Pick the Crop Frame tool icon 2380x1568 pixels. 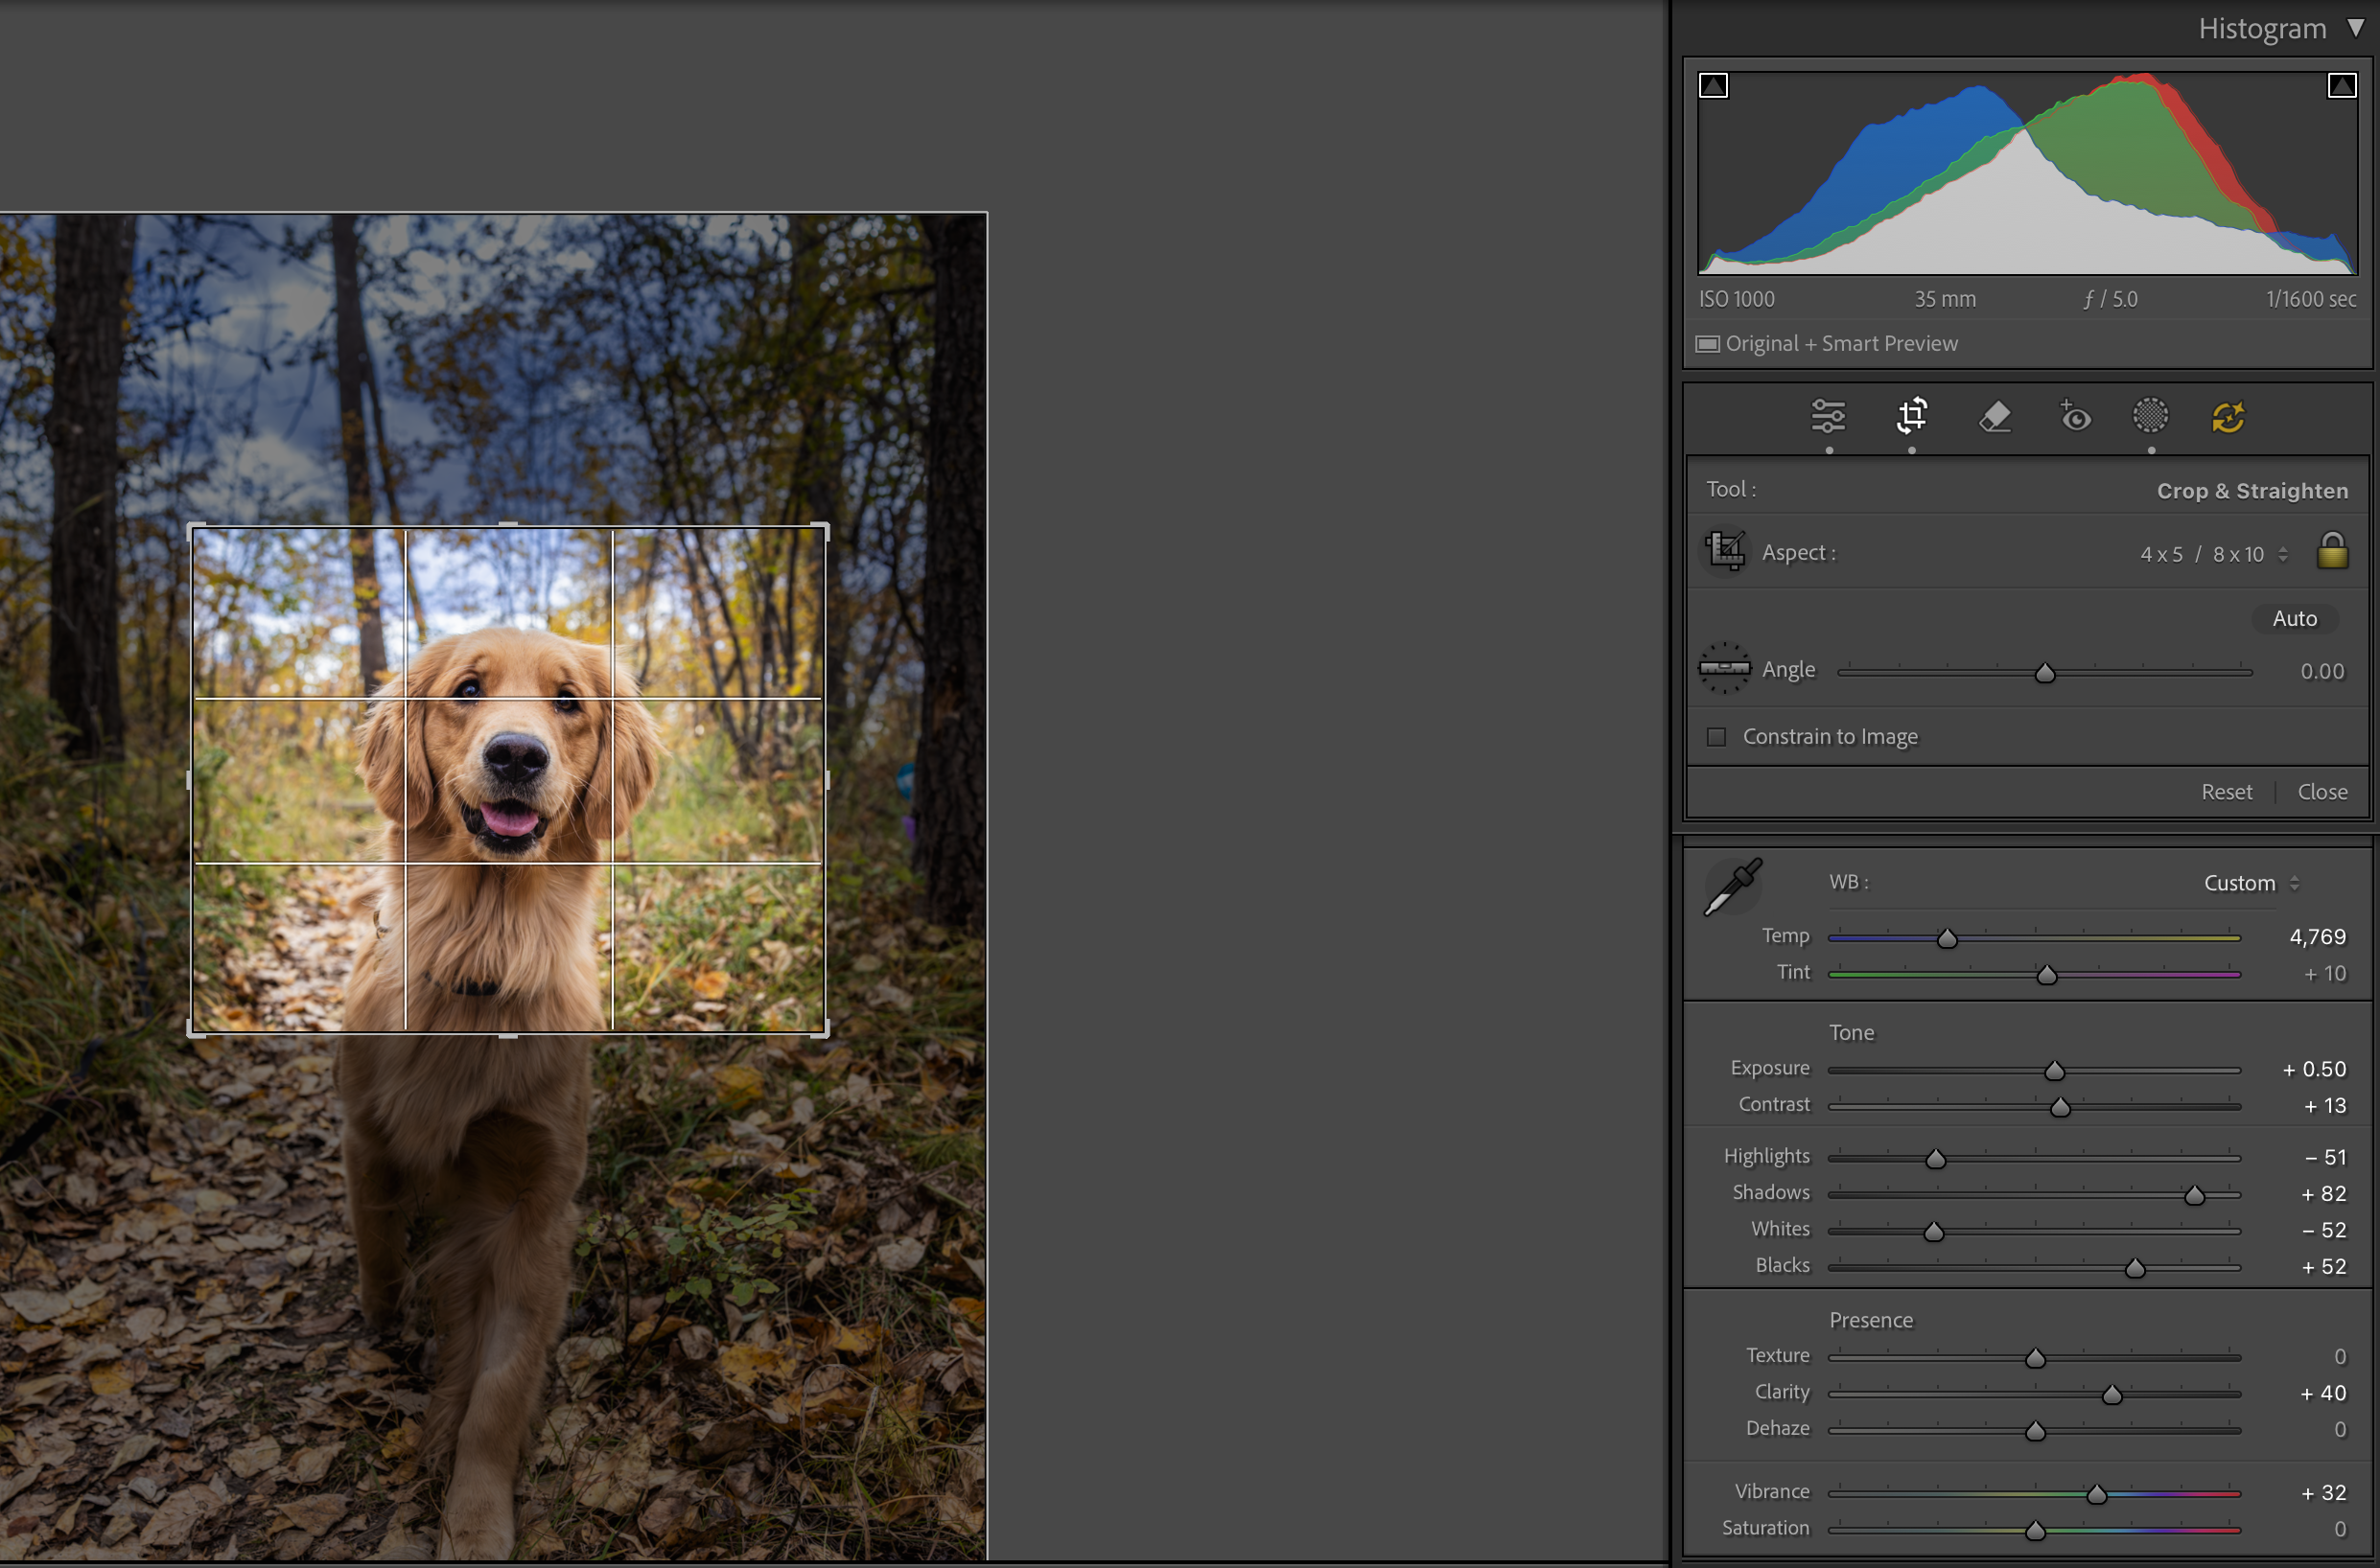1725,551
